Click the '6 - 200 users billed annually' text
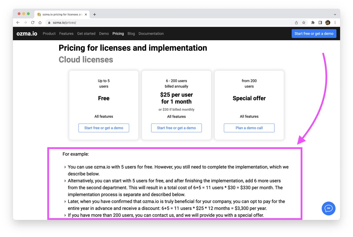 [176, 83]
